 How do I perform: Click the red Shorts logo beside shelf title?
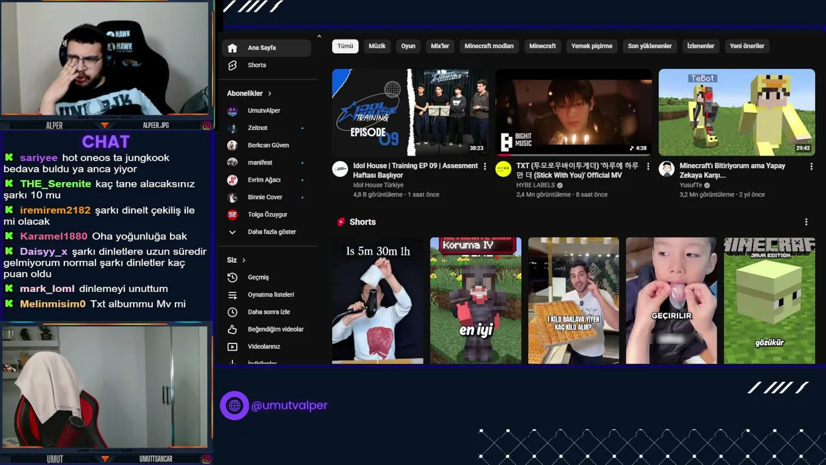341,222
